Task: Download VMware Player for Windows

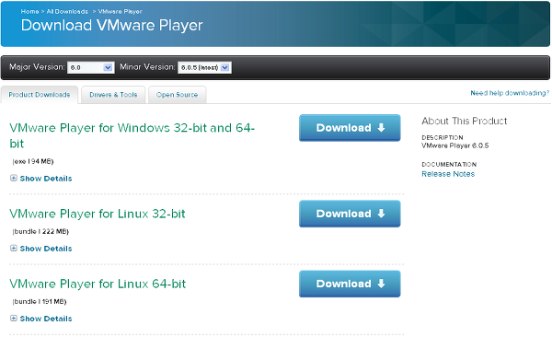Action: click(x=350, y=128)
